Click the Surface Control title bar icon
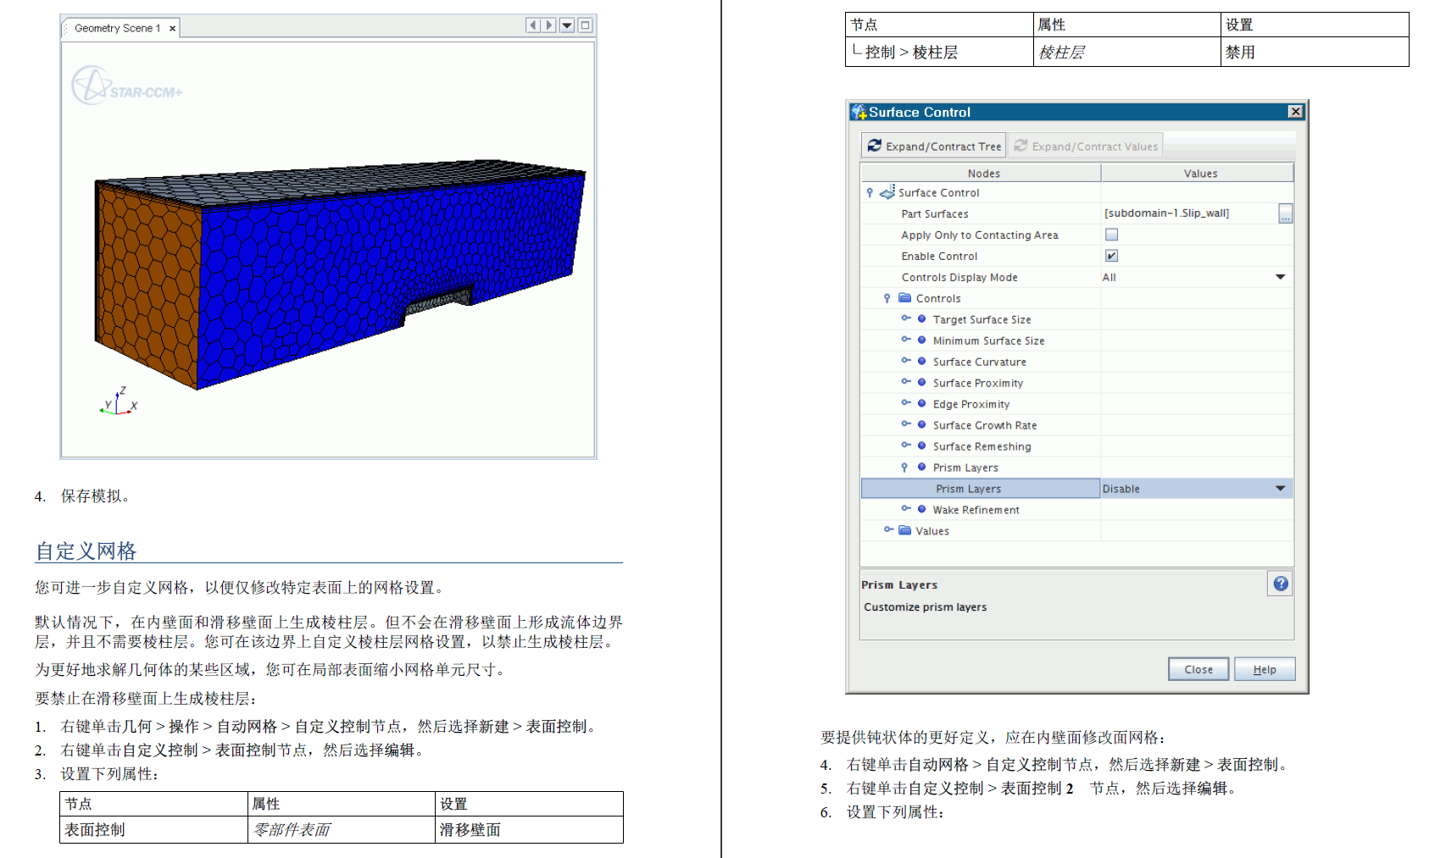 tap(859, 112)
